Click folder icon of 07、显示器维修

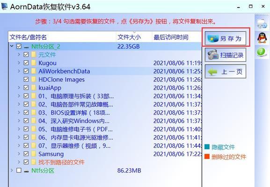[34, 145]
